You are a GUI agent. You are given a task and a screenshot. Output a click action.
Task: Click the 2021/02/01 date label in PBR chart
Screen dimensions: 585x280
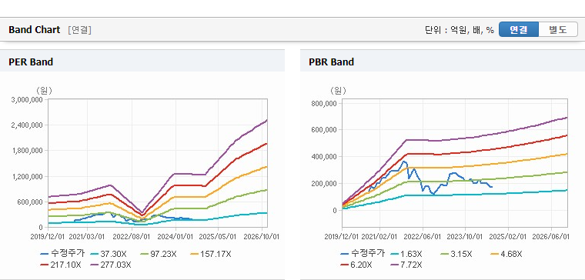(379, 237)
